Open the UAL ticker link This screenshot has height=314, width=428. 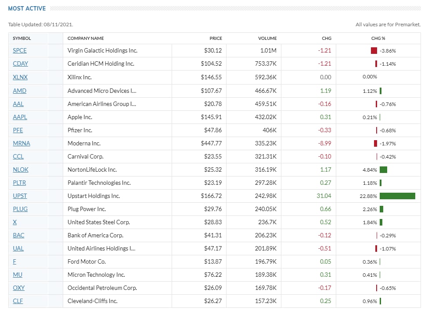(18, 249)
